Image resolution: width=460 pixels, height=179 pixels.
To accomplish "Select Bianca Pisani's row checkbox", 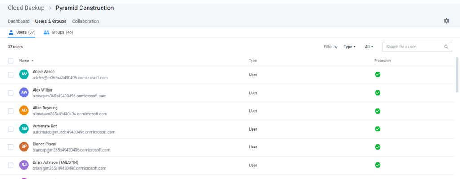I will click(11, 147).
